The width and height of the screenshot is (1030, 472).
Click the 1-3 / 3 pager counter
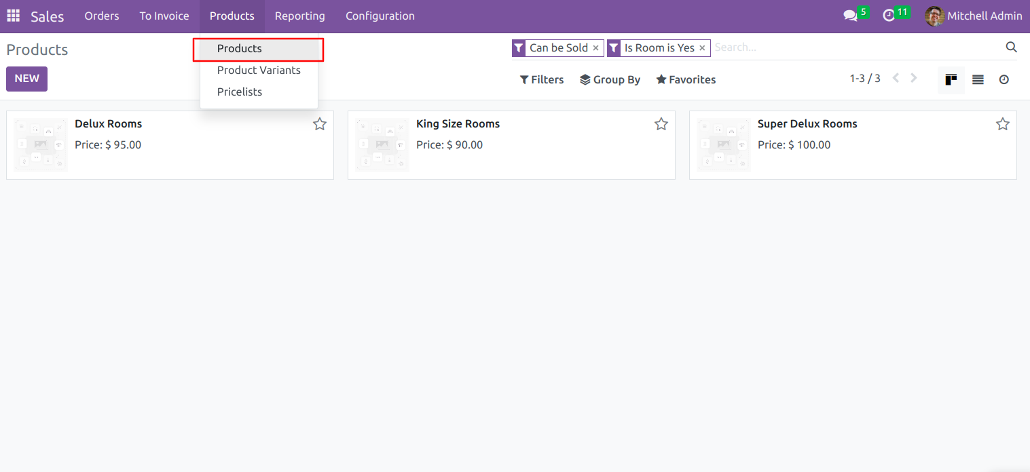pos(865,79)
